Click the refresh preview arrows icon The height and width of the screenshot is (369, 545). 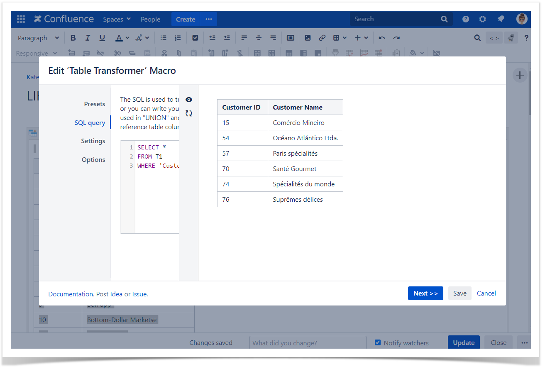point(189,113)
